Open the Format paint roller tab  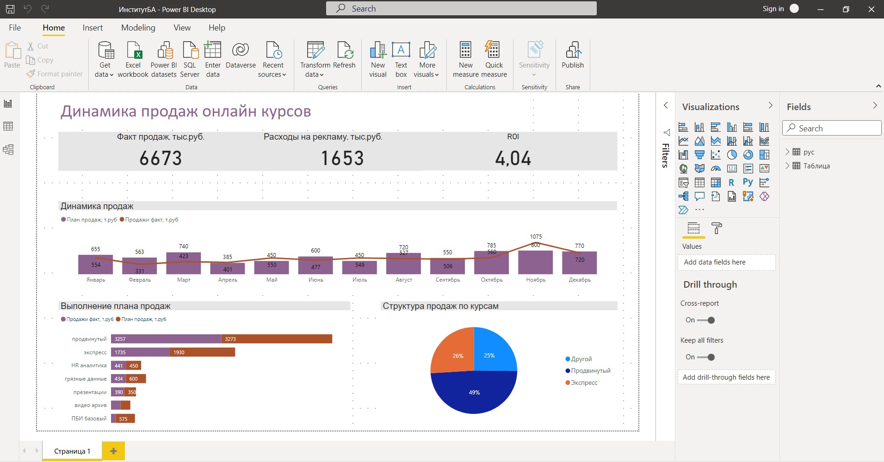(717, 228)
